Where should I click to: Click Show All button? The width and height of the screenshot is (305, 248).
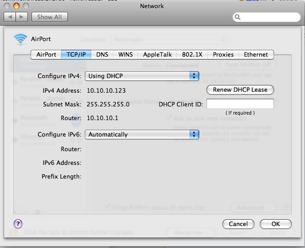tap(50, 17)
